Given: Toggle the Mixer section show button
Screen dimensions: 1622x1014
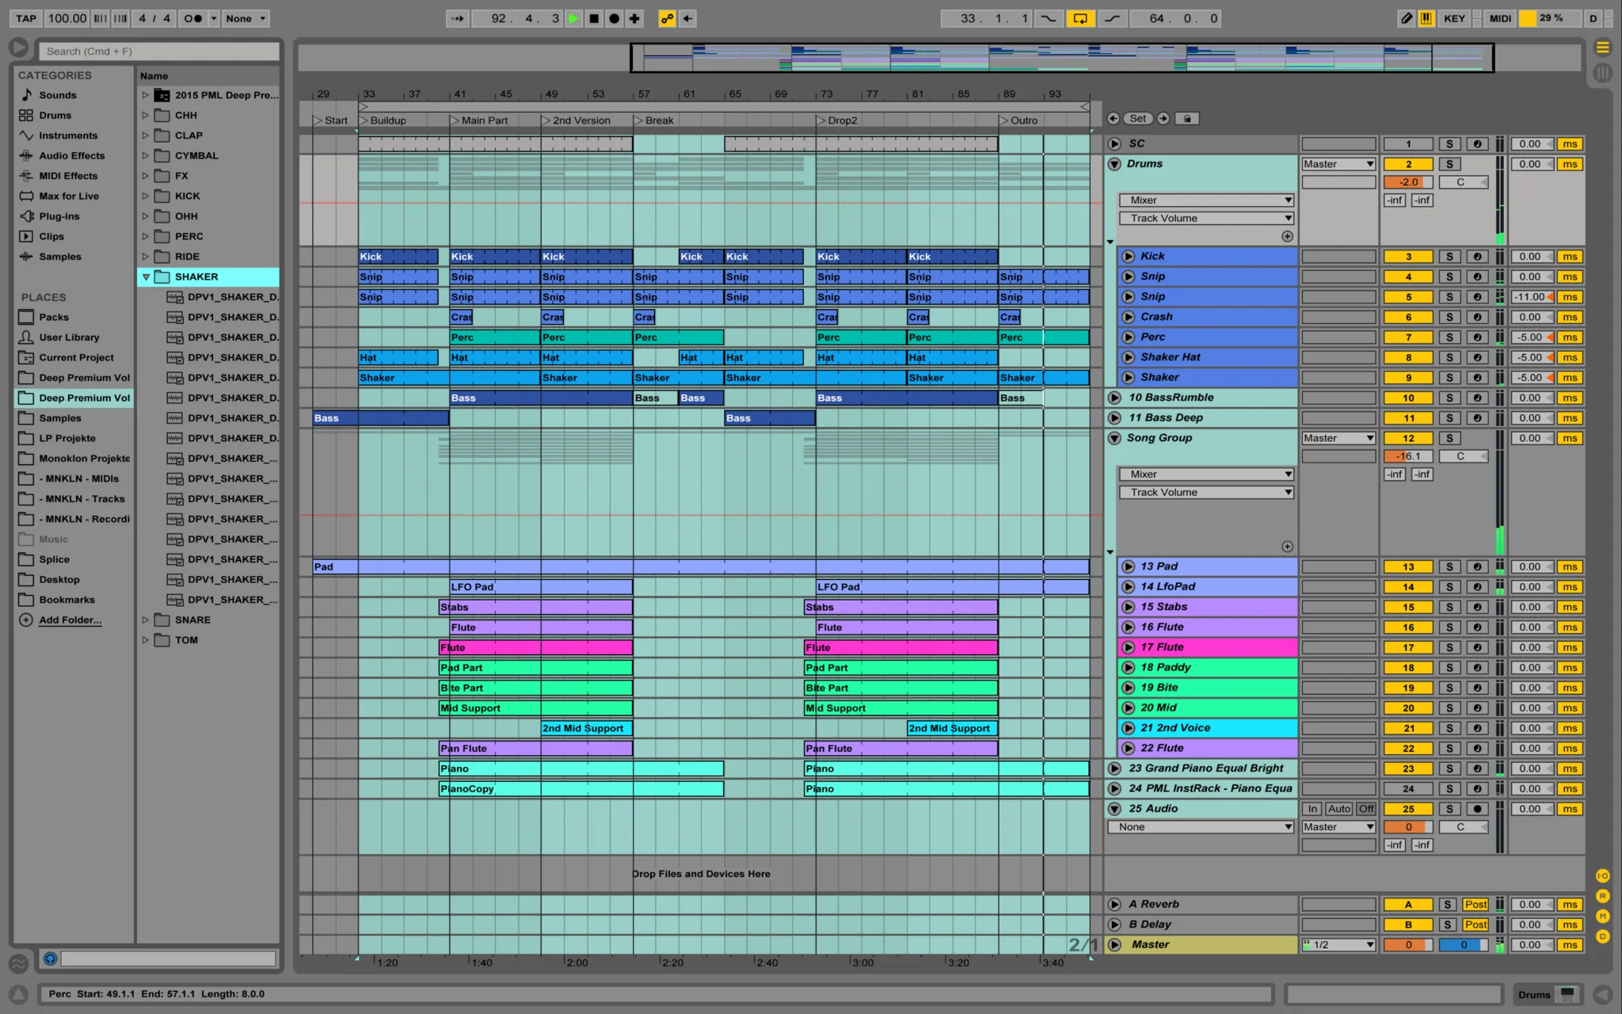Looking at the screenshot, I should pyautogui.click(x=1602, y=916).
